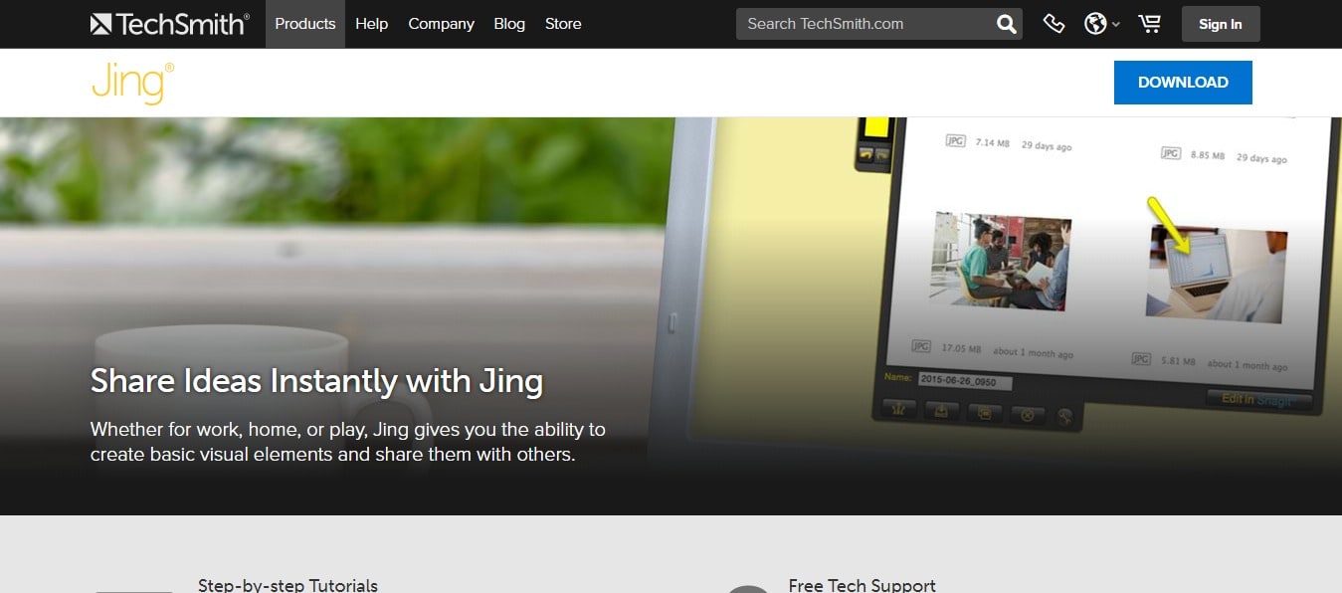Open the phone contact icon

1054,24
